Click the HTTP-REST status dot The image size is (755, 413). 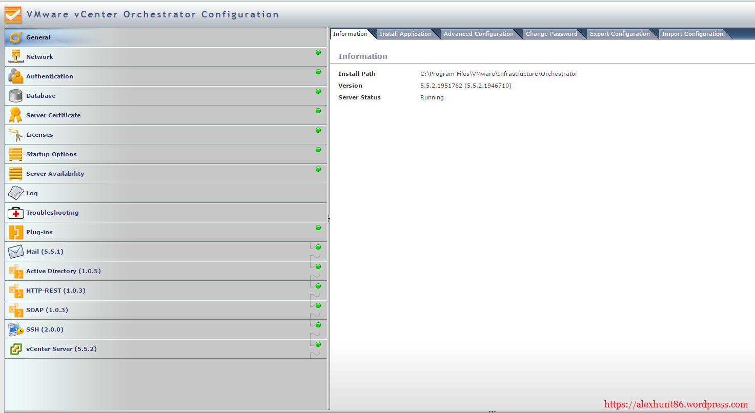(318, 286)
